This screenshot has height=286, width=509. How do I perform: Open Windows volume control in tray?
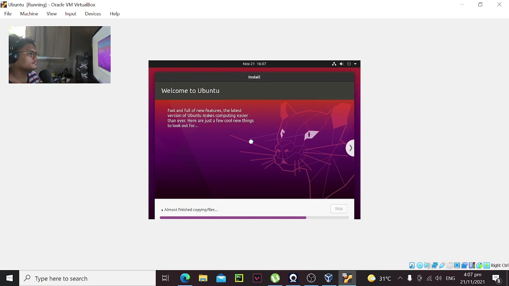point(438,278)
